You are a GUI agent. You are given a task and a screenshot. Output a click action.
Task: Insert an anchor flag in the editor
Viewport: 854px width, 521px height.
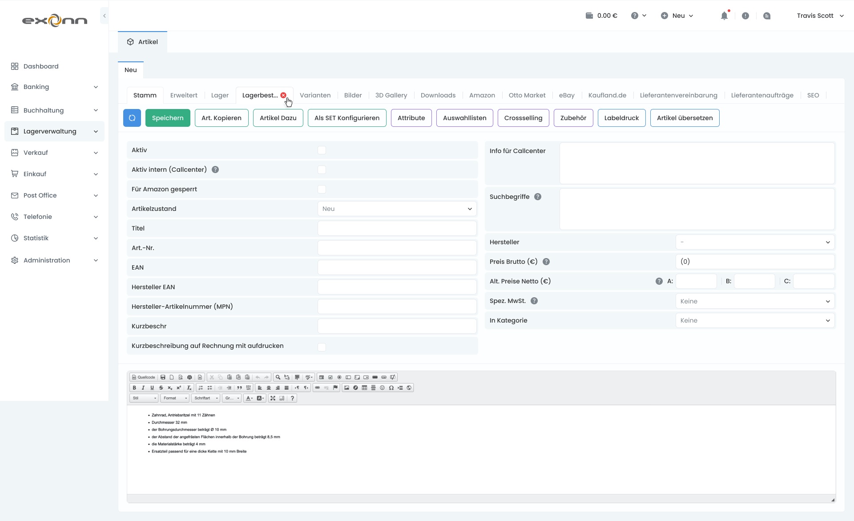[335, 388]
